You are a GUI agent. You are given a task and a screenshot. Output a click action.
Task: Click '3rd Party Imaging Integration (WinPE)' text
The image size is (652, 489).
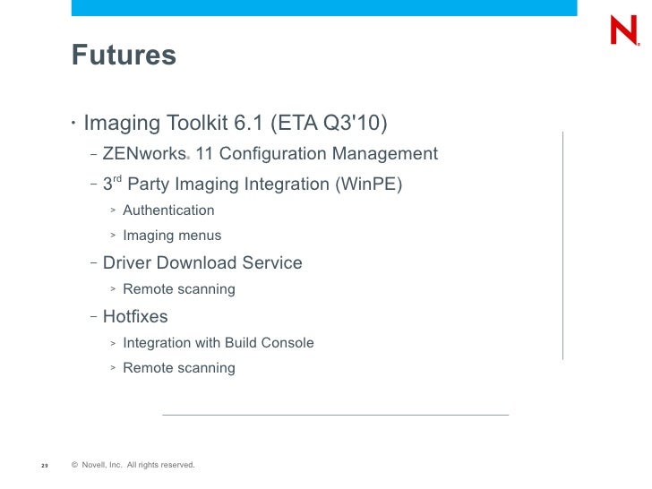253,184
